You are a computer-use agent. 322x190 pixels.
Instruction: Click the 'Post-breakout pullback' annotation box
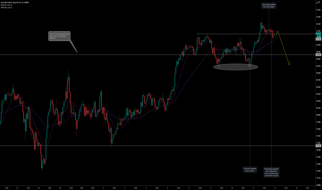tap(269, 6)
